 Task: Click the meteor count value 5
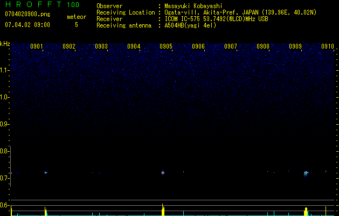pyautogui.click(x=76, y=25)
